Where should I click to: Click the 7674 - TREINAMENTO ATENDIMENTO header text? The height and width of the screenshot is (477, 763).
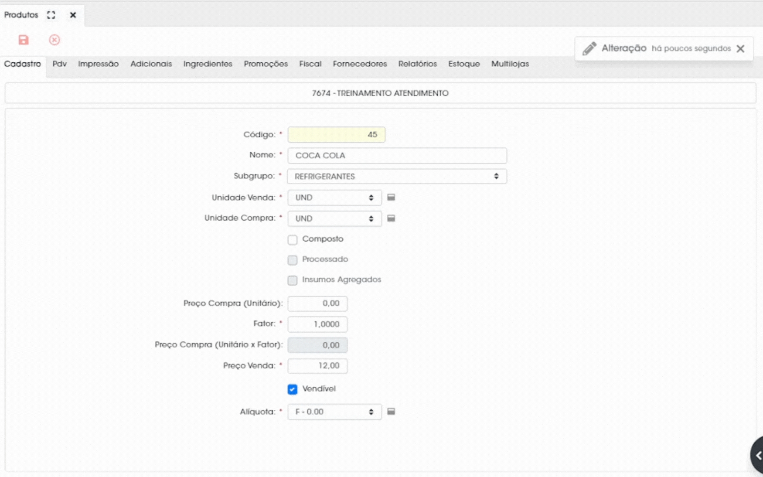click(x=380, y=93)
